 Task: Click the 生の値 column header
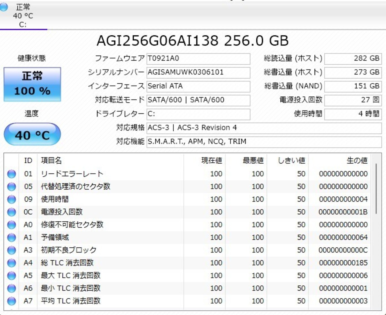tap(357, 160)
